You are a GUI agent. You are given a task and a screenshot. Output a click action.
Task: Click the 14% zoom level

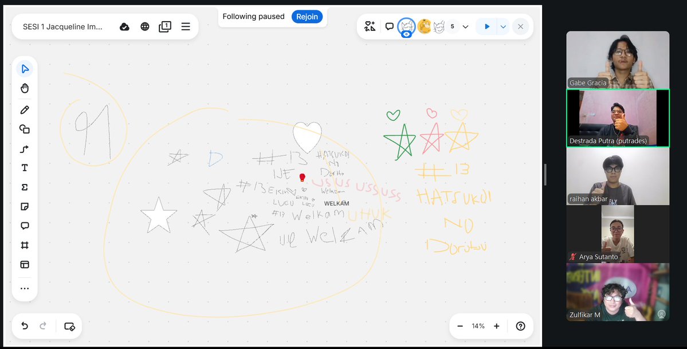coord(478,326)
